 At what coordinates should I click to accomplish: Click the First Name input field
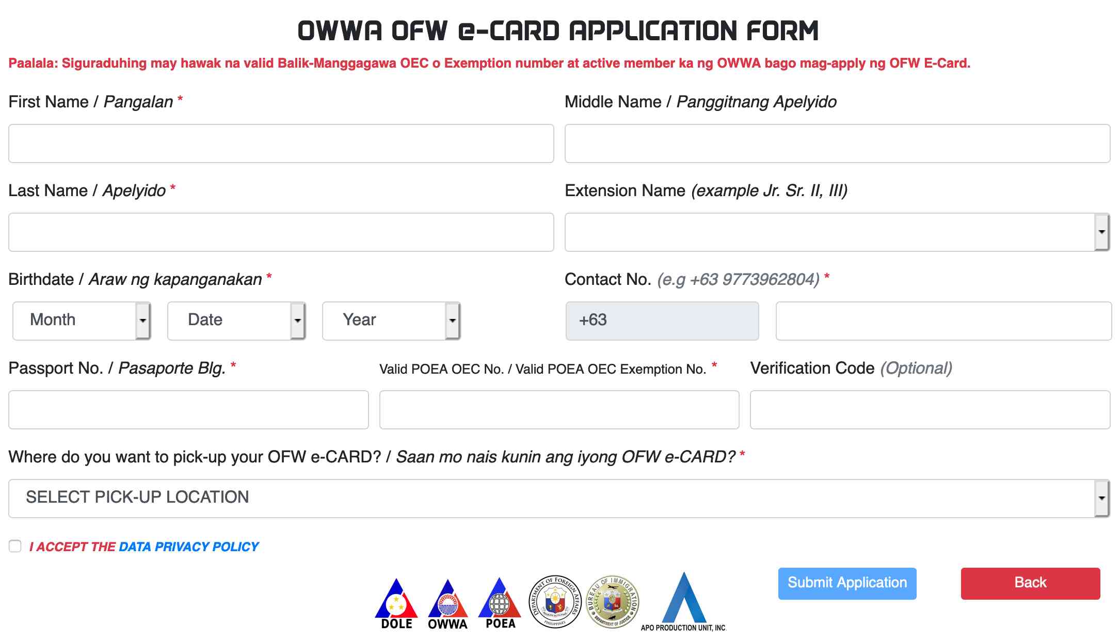coord(280,143)
